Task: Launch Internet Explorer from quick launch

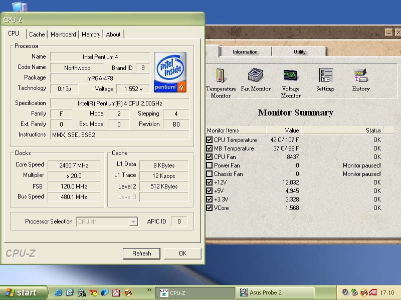Action: click(x=58, y=292)
